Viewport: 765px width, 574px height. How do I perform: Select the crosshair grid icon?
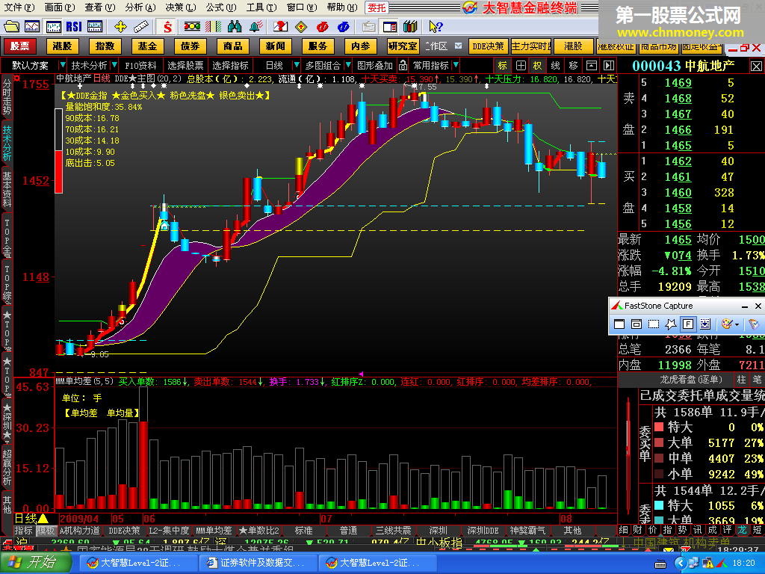tap(521, 65)
